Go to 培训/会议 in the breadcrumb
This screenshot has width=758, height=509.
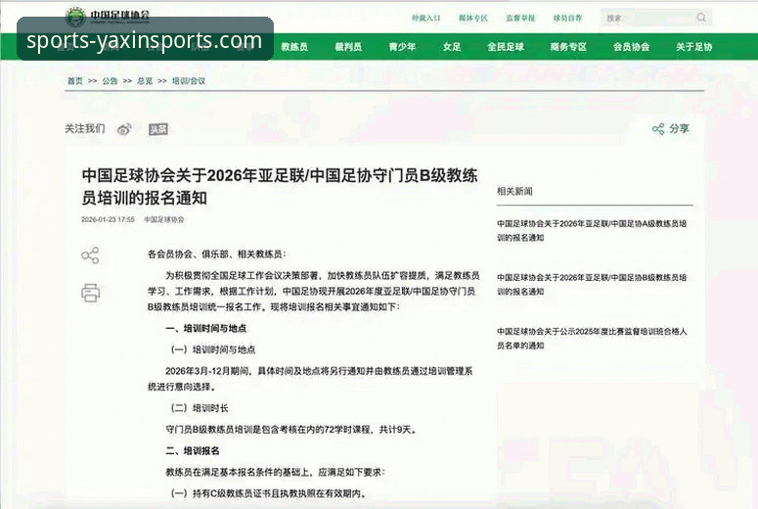pyautogui.click(x=189, y=81)
